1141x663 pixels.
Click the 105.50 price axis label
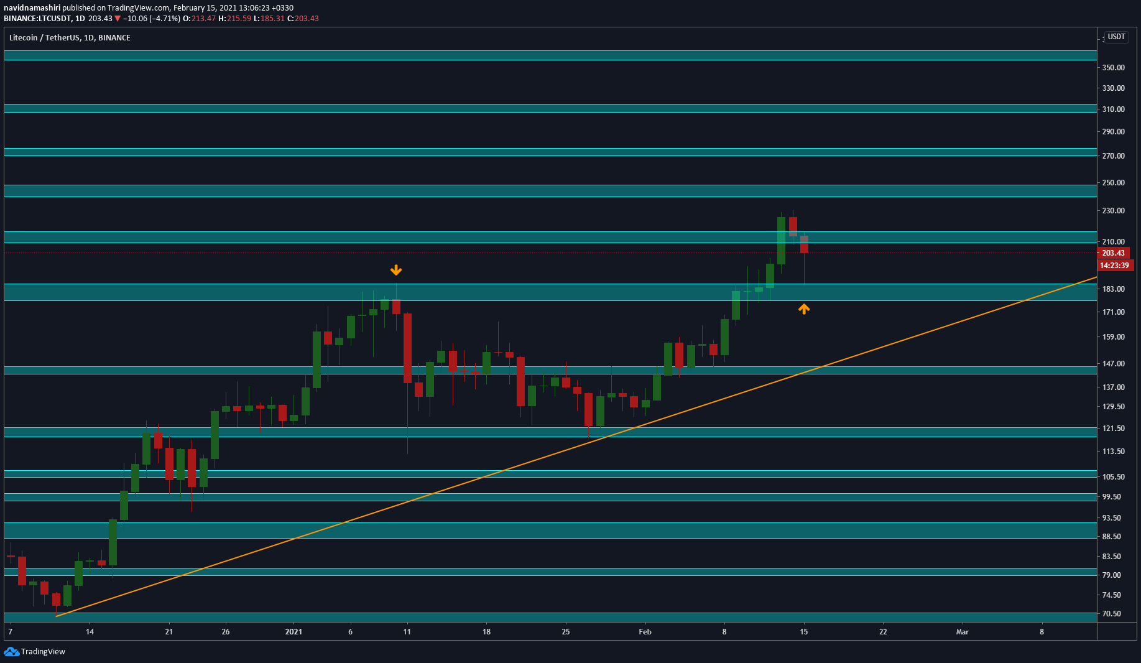coord(1113,477)
